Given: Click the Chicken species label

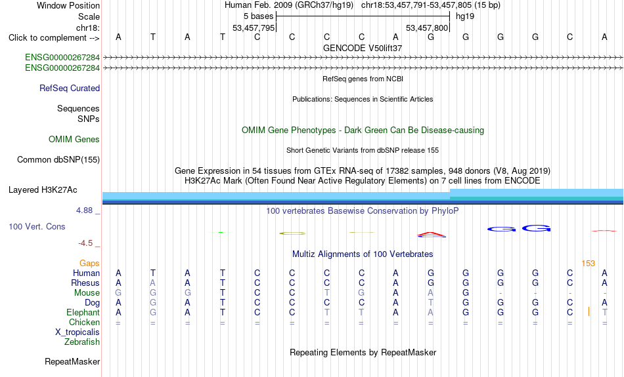Looking at the screenshot, I should [x=84, y=322].
